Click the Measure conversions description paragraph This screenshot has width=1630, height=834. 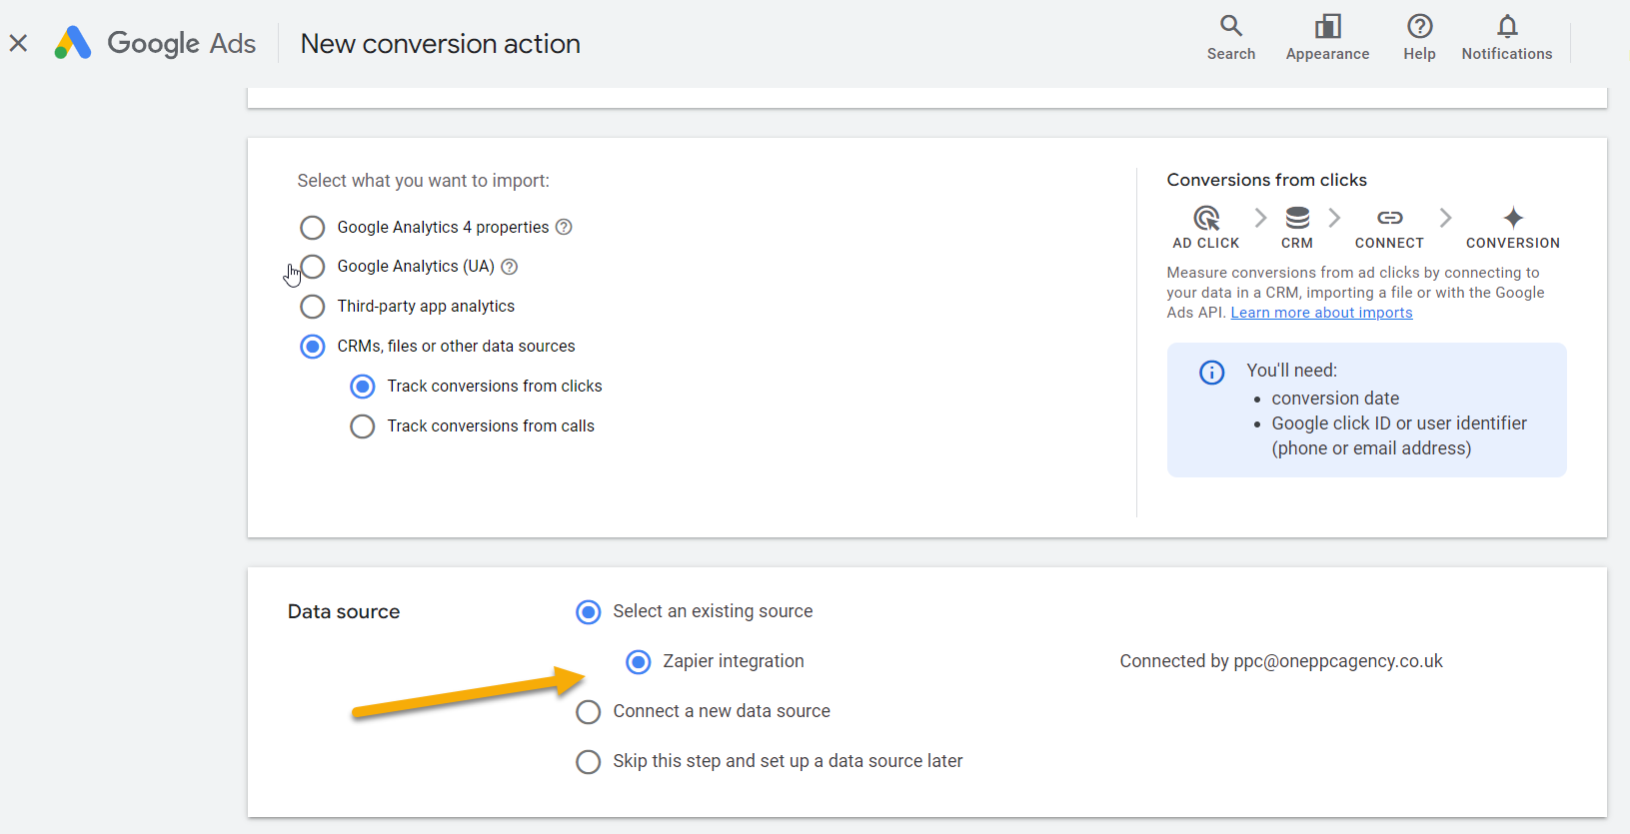click(x=1355, y=293)
